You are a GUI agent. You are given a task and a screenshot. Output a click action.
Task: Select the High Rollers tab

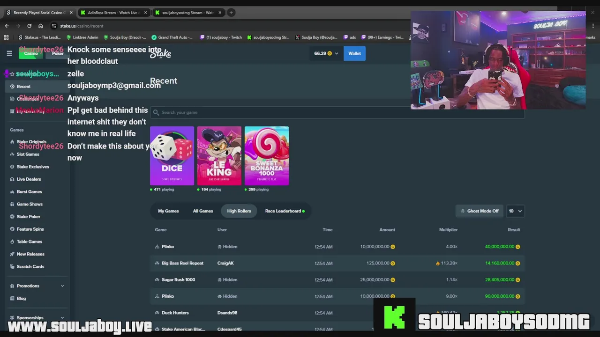pyautogui.click(x=239, y=211)
